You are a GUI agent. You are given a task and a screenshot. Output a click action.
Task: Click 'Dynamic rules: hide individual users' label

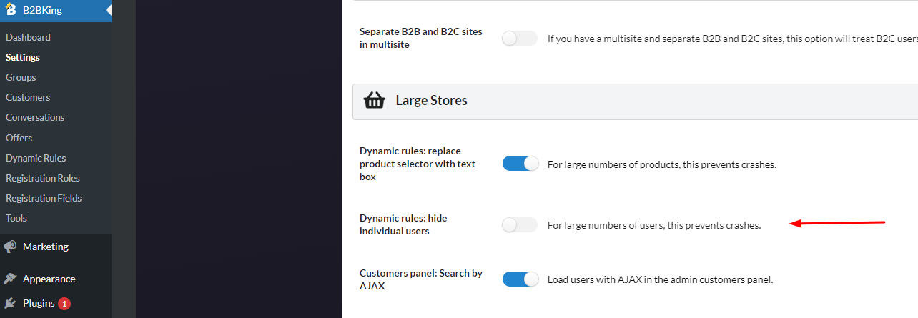[x=403, y=224]
